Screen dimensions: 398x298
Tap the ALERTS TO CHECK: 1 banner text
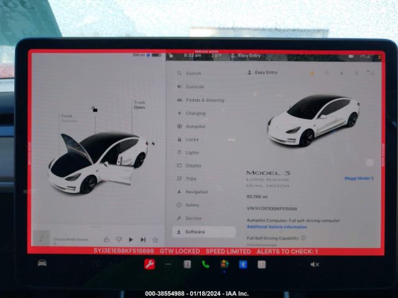pos(287,251)
